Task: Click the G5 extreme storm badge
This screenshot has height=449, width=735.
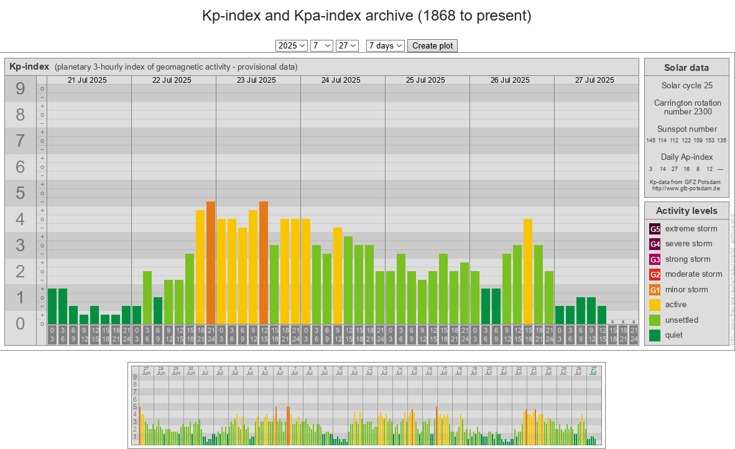Action: coord(655,229)
